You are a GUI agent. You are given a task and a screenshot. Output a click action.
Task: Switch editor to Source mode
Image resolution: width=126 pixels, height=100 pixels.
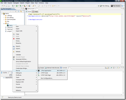point(28,11)
